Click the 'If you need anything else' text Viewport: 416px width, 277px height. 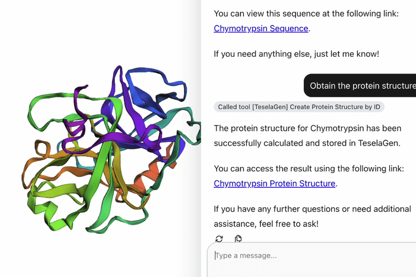pos(296,54)
